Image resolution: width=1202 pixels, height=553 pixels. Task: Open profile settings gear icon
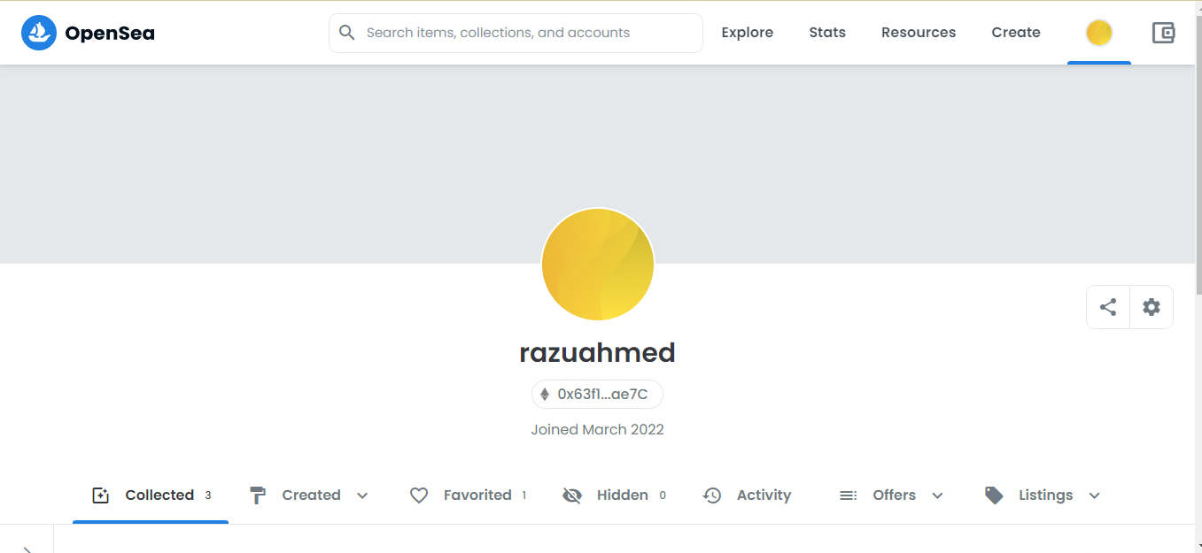(1152, 307)
